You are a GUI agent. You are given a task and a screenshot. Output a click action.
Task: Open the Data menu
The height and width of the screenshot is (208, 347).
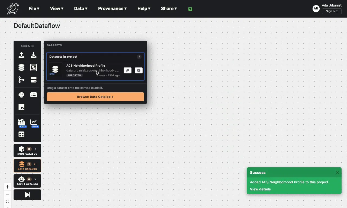[x=81, y=8]
